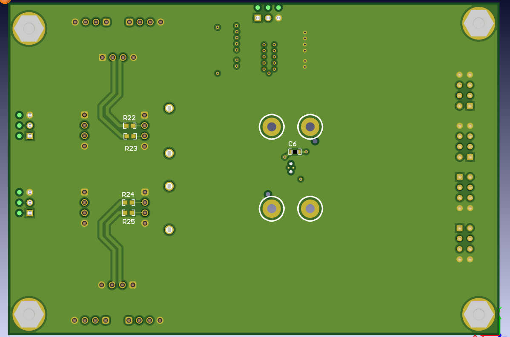Click the bottom-right hex mounting screw
The height and width of the screenshot is (337, 510).
(478, 314)
